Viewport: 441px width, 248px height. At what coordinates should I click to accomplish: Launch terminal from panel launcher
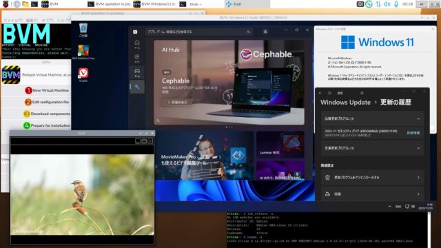click(34, 4)
